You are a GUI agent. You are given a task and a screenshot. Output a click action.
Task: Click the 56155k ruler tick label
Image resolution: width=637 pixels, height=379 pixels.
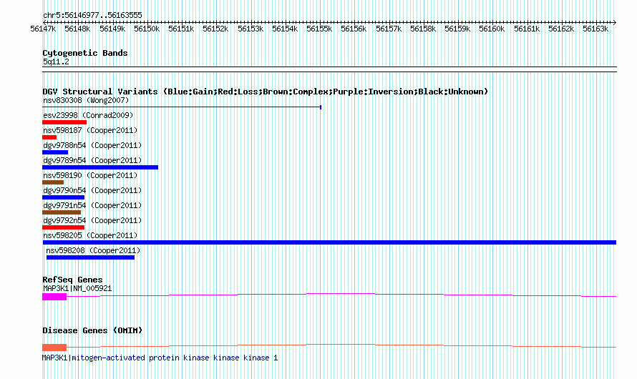[319, 29]
